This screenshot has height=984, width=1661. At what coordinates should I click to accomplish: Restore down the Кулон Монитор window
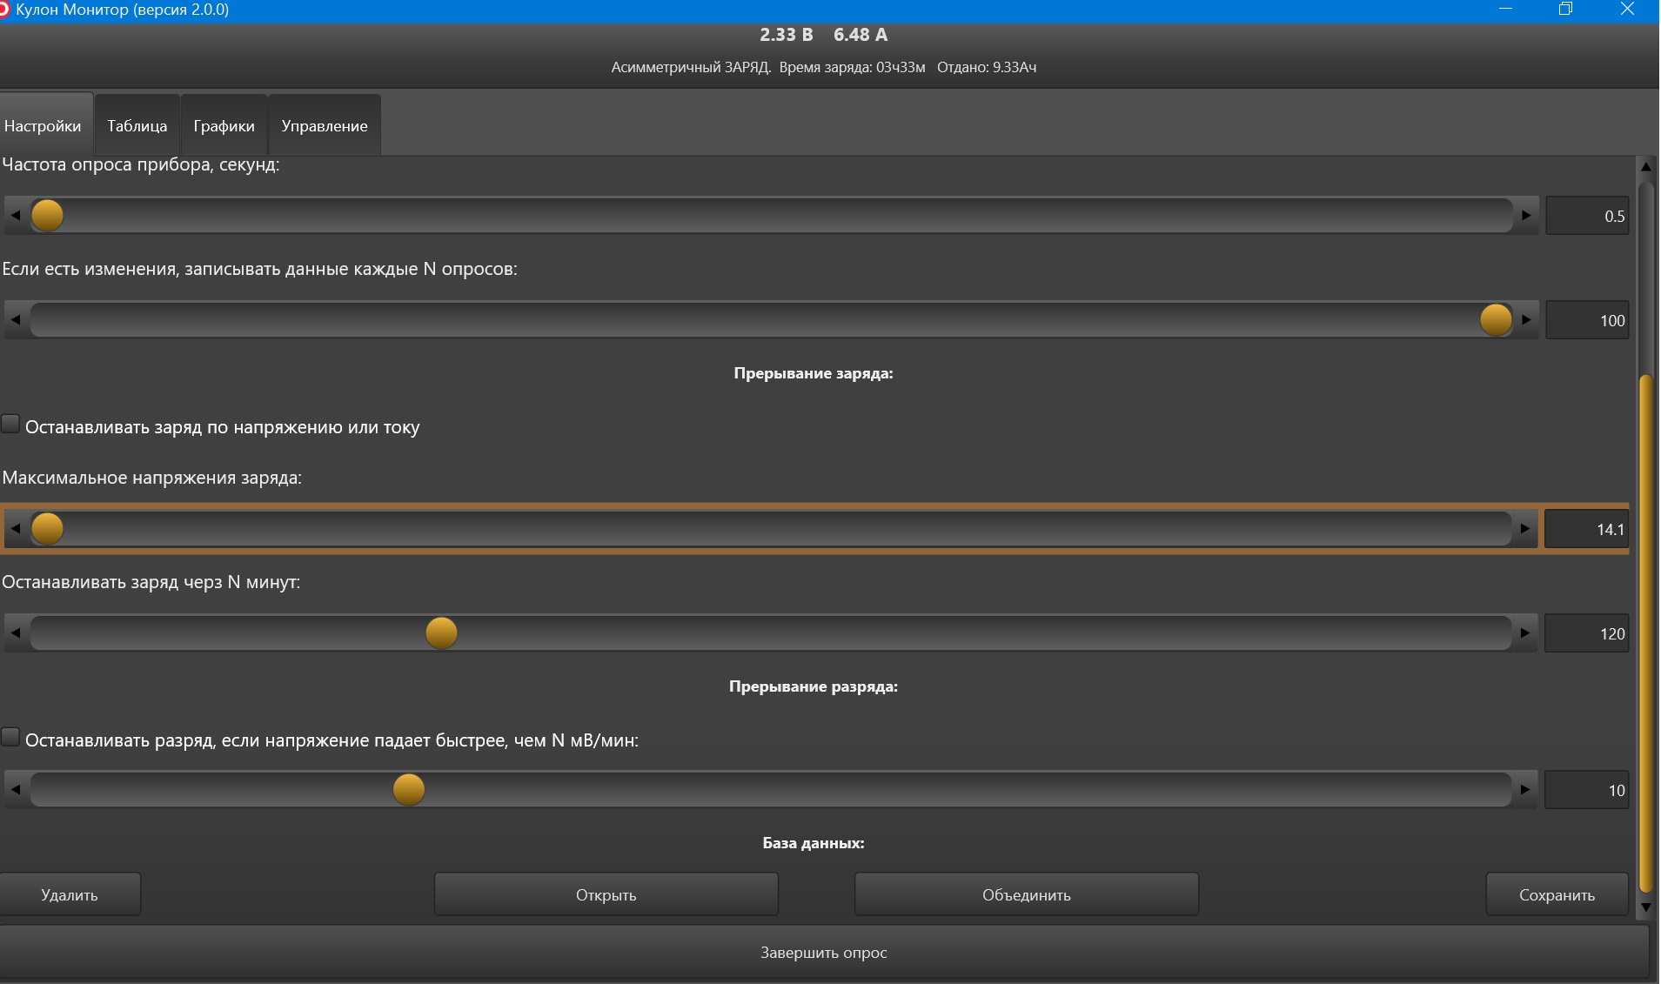tap(1565, 10)
